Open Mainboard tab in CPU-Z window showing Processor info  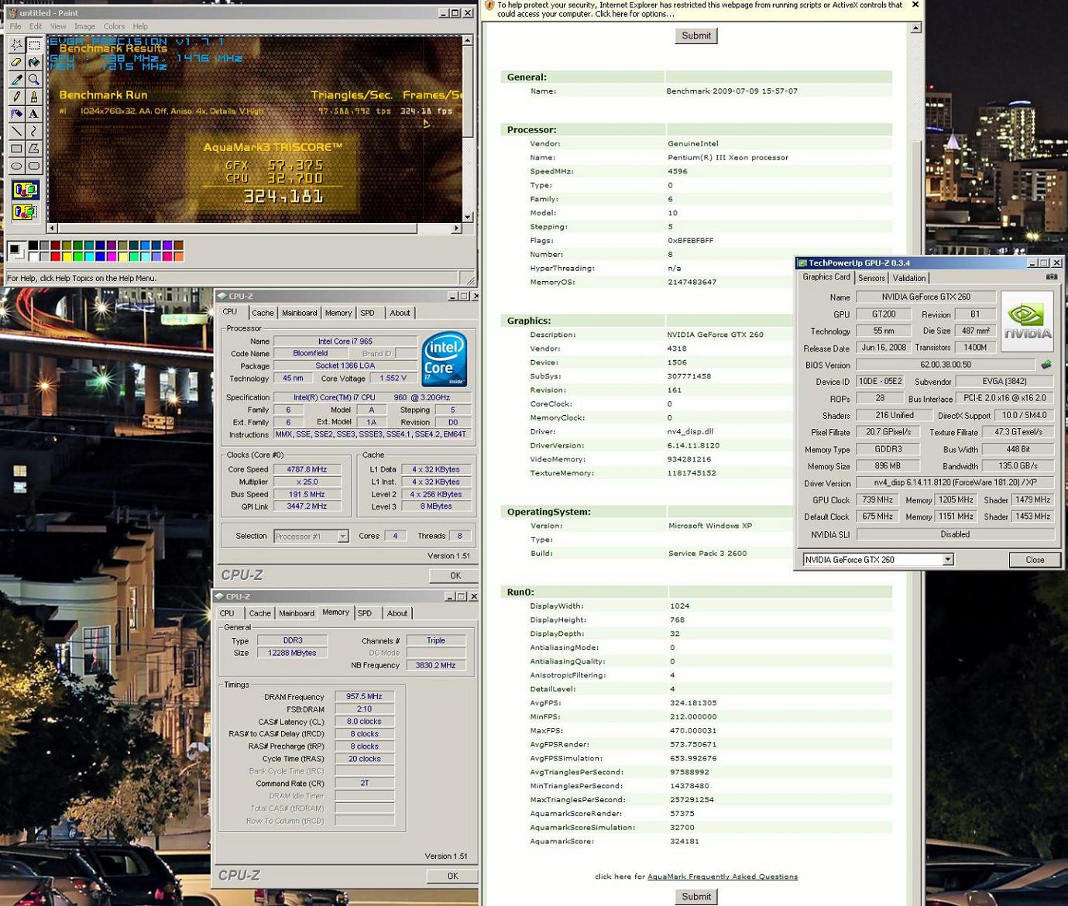pyautogui.click(x=299, y=313)
